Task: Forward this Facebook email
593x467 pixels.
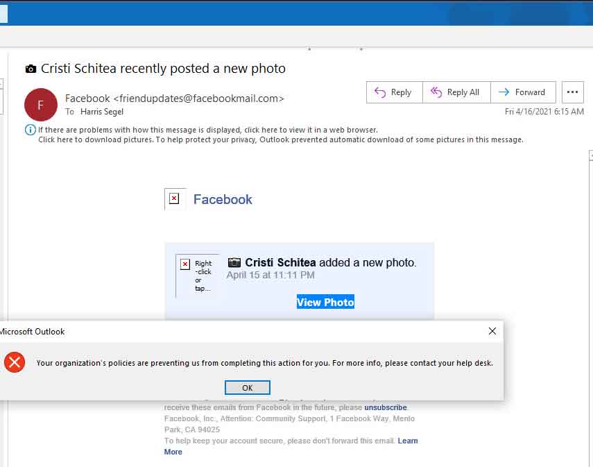Action: pos(523,92)
